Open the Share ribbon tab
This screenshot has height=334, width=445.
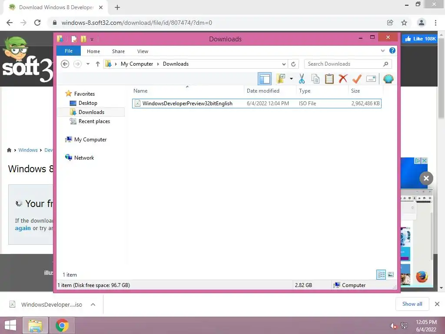[118, 51]
